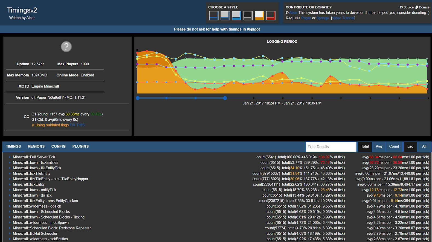This screenshot has width=432, height=242.
Task: Click the MOTD value Empire Minecraft
Action: pyautogui.click(x=45, y=86)
